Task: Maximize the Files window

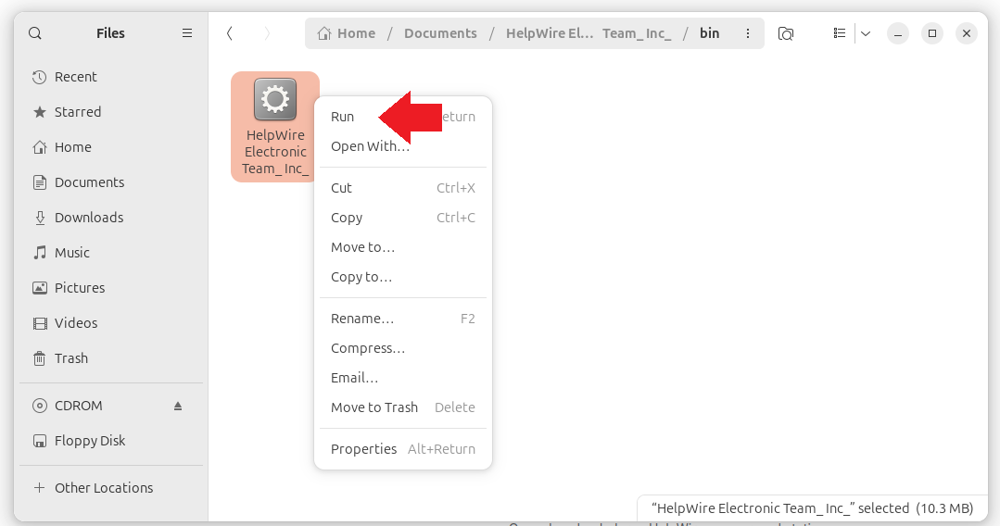Action: (x=932, y=33)
